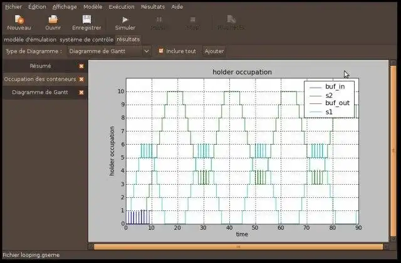Click the horizontal scrollbar left arrow
This screenshot has height=263, width=401.
click(91, 247)
